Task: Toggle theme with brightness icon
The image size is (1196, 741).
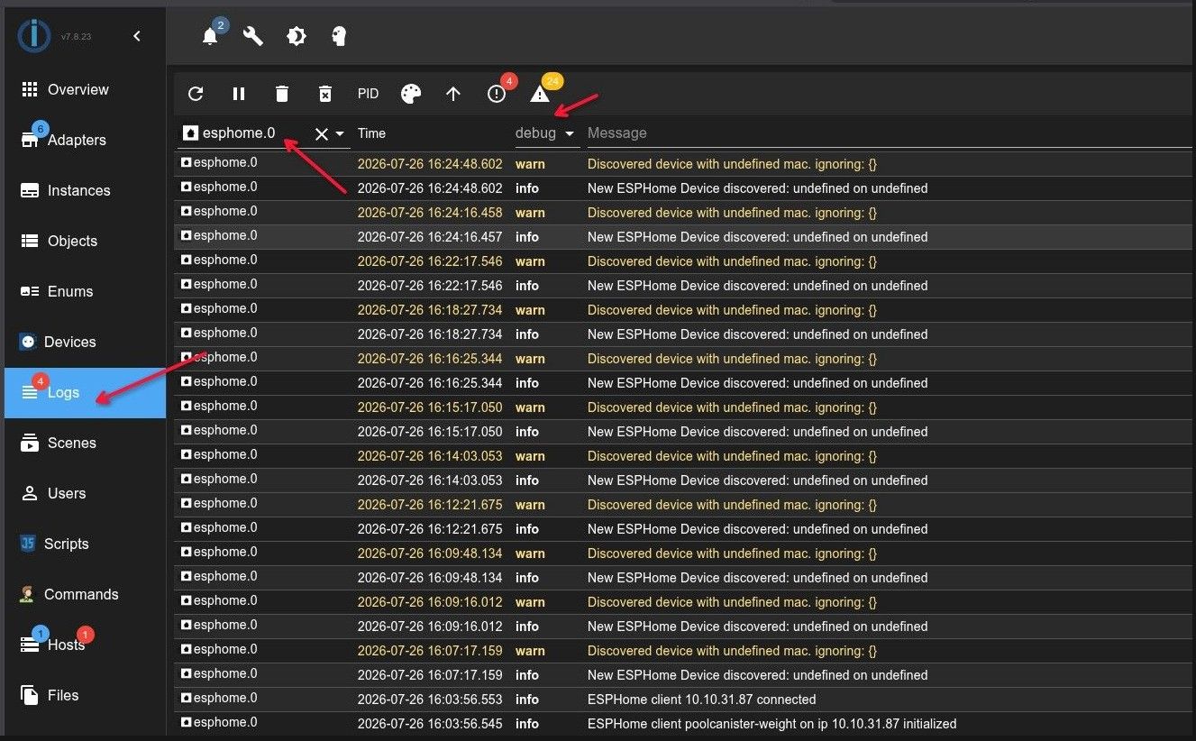Action: tap(296, 36)
